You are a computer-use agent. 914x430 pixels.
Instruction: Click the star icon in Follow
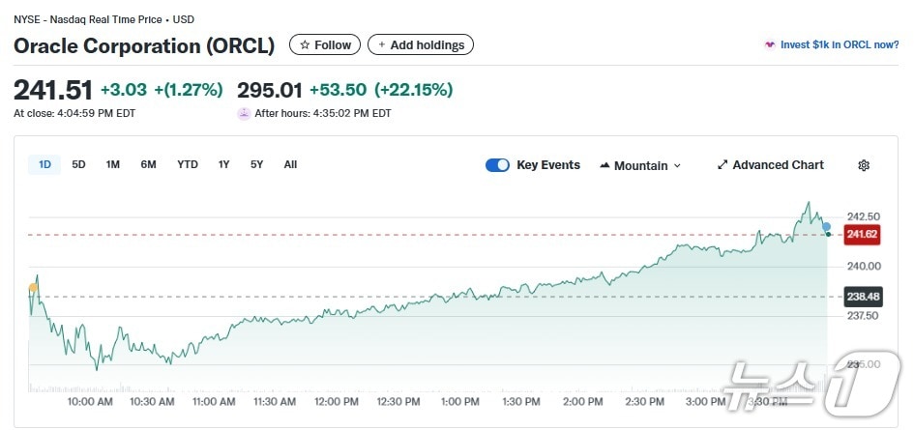305,45
